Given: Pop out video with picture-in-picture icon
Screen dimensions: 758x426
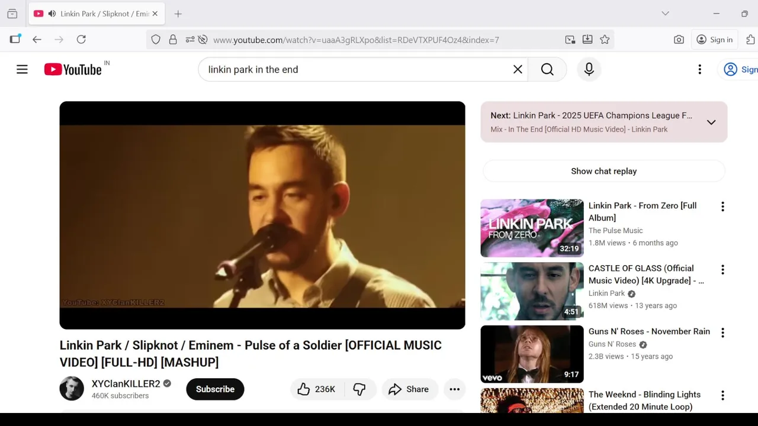Looking at the screenshot, I should pyautogui.click(x=570, y=40).
